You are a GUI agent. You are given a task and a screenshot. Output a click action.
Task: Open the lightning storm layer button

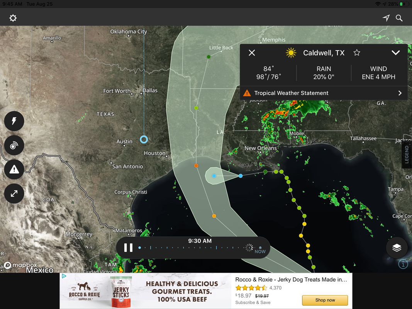(x=14, y=121)
